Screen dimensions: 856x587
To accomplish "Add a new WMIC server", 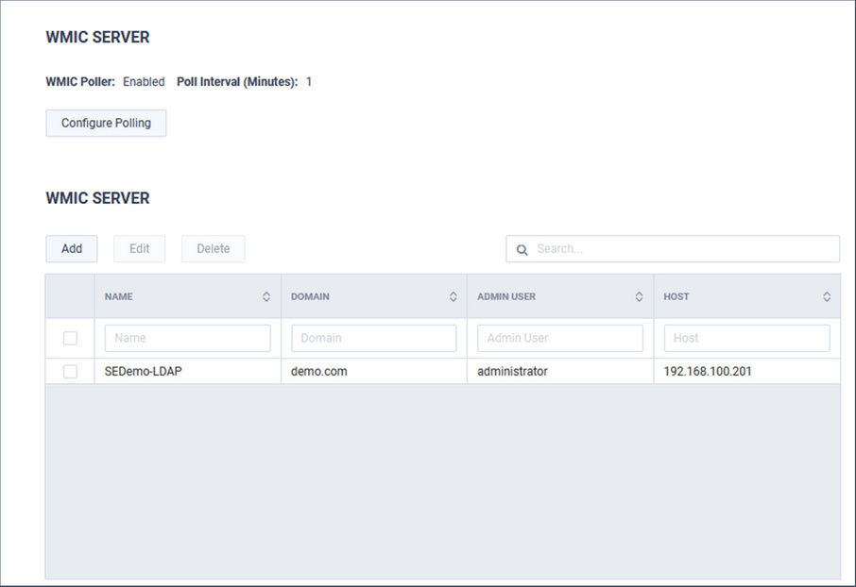I will [72, 249].
